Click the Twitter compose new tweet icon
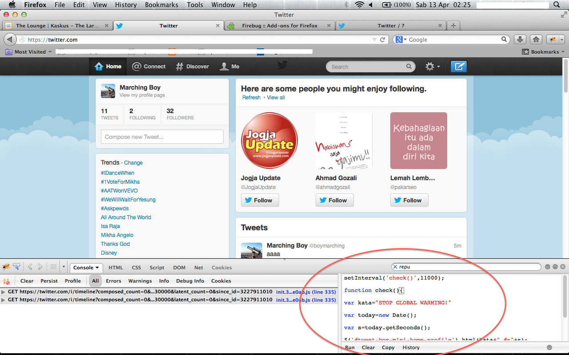 459,67
